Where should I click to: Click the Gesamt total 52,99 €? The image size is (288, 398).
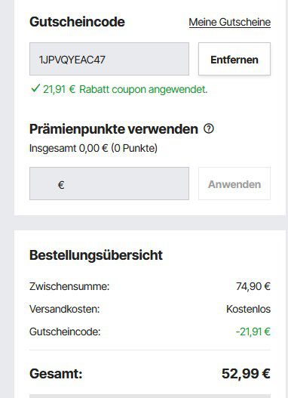246,373
